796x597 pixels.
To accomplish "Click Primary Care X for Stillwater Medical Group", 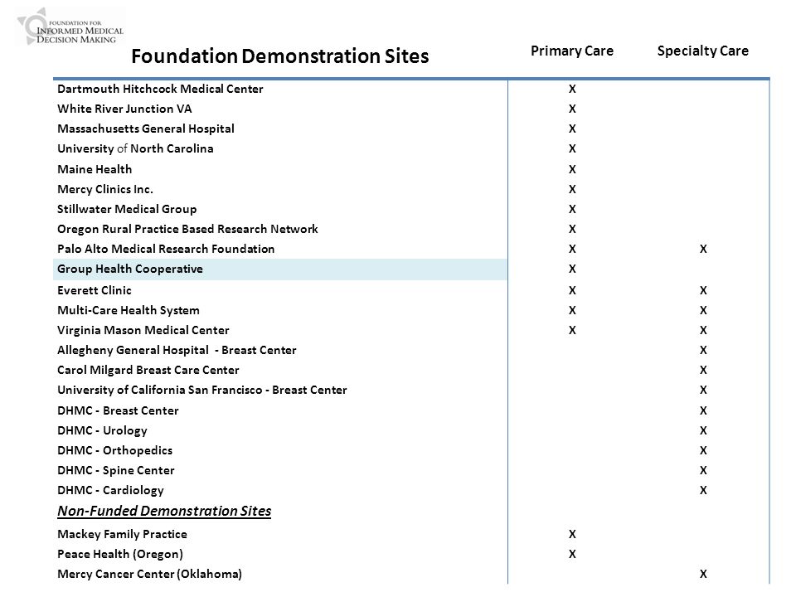I will [572, 209].
